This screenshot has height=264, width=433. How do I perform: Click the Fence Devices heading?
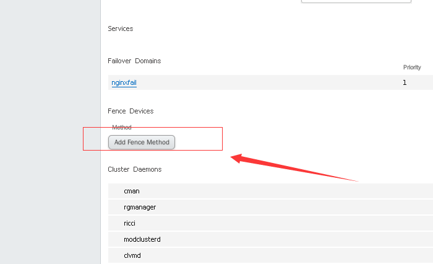pyautogui.click(x=131, y=111)
